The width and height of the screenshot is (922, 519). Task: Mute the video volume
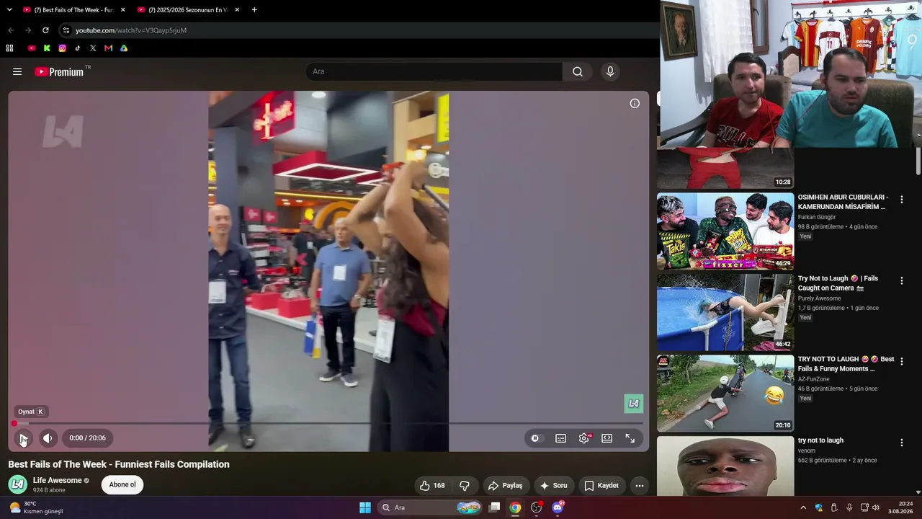pyautogui.click(x=48, y=438)
